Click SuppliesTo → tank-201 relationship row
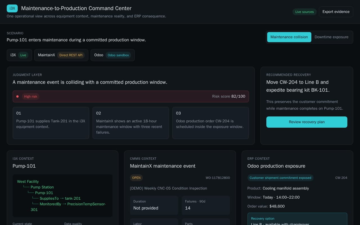Viewport: 360px width, 225px height. (x=60, y=199)
